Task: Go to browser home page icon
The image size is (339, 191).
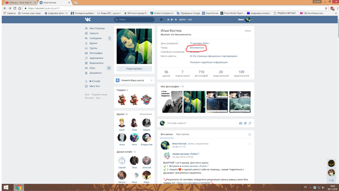Action: coord(19,8)
